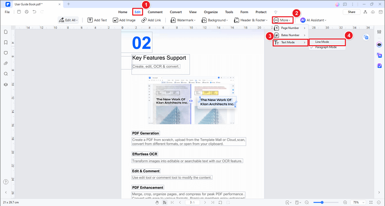Click the Redo arrow
The width and height of the screenshot is (385, 206).
coord(42,12)
